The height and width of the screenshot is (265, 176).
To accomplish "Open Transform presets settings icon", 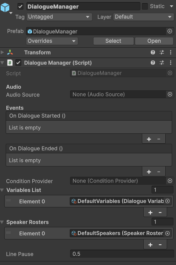I will point(162,52).
